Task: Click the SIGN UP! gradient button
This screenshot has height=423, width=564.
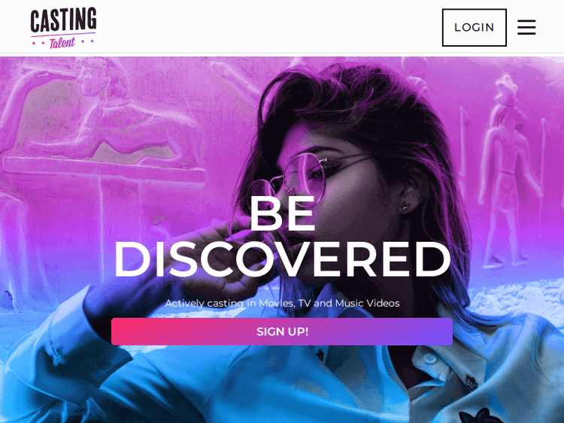Action: click(282, 331)
